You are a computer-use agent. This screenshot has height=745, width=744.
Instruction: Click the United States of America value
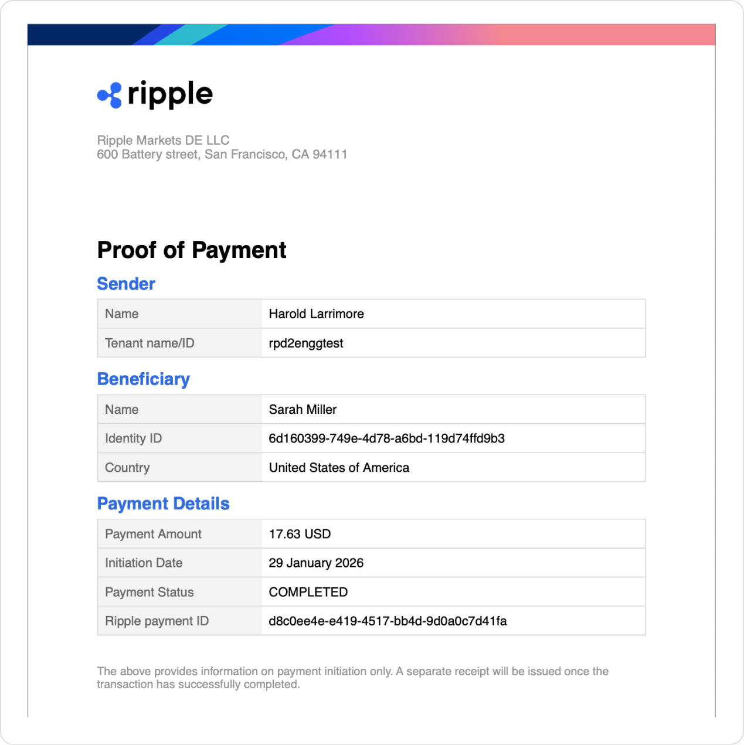[x=339, y=468]
